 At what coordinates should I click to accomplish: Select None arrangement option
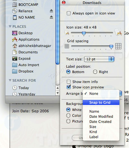coord(101,94)
